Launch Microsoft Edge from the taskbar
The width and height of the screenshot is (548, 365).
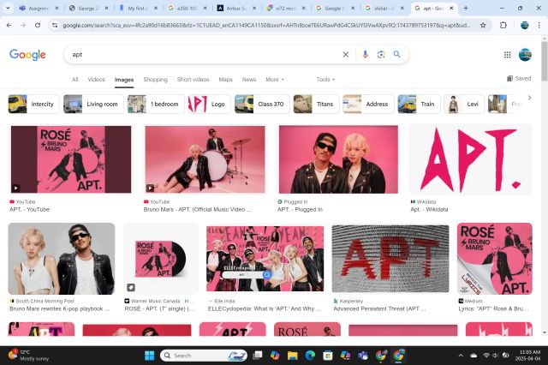(x=310, y=356)
